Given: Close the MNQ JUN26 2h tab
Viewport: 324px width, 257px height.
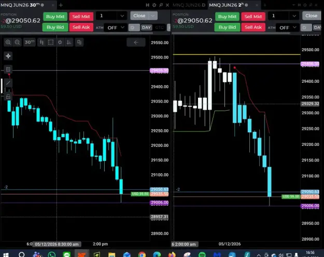Looking at the screenshot, I should (x=257, y=5).
